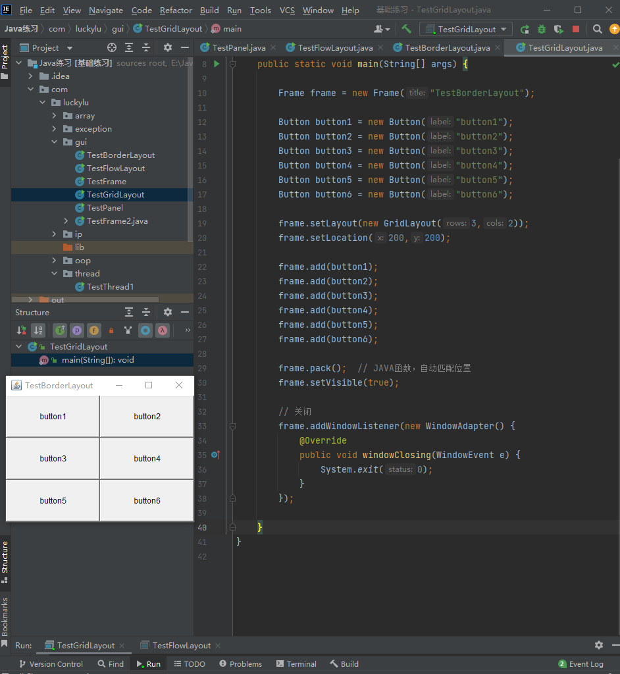The width and height of the screenshot is (620, 674).
Task: Open the Refactor menu
Action: pyautogui.click(x=176, y=10)
